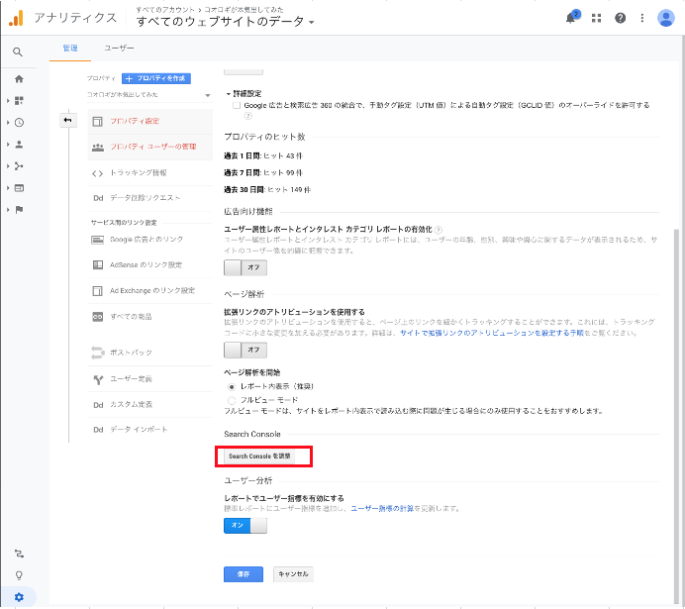Open the property selector dropdown

(x=148, y=95)
